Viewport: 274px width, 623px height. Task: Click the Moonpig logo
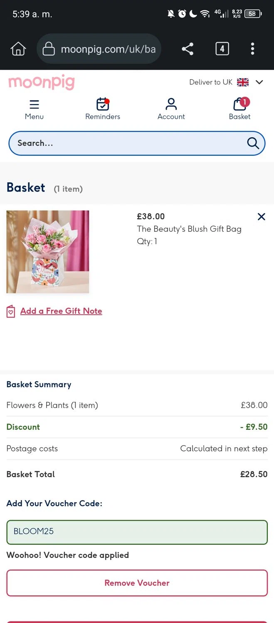[41, 82]
